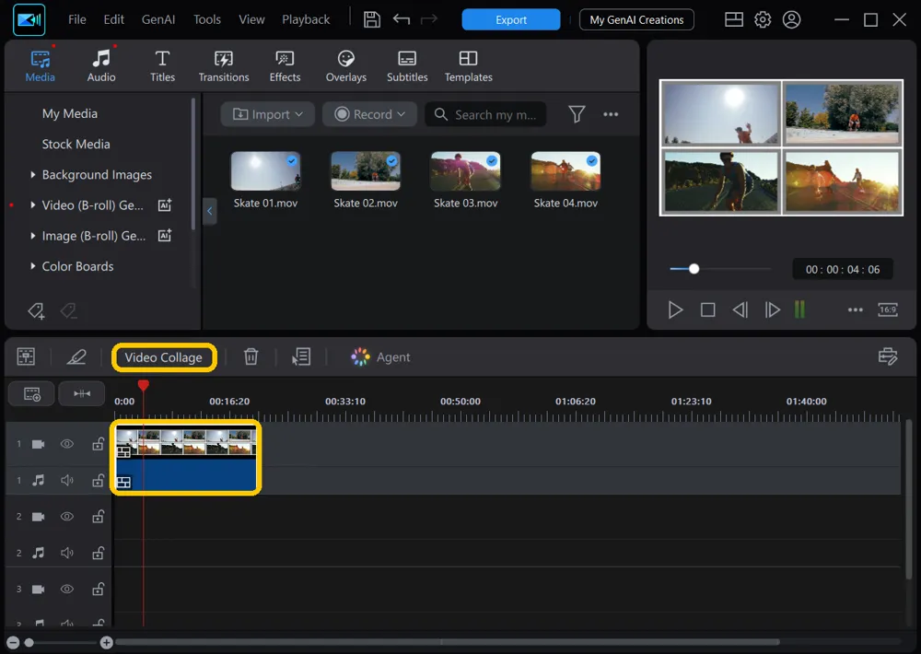
Task: Click the timeline layout tool icon
Action: pyautogui.click(x=26, y=356)
